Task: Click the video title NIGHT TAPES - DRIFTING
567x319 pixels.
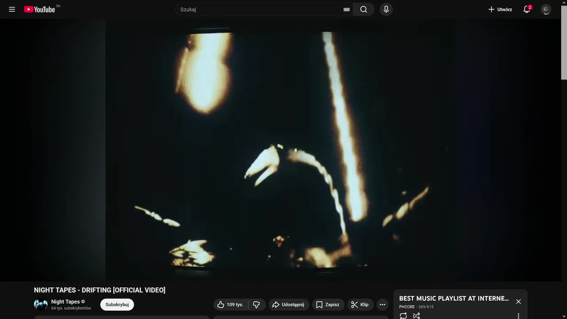Action: coord(100,290)
